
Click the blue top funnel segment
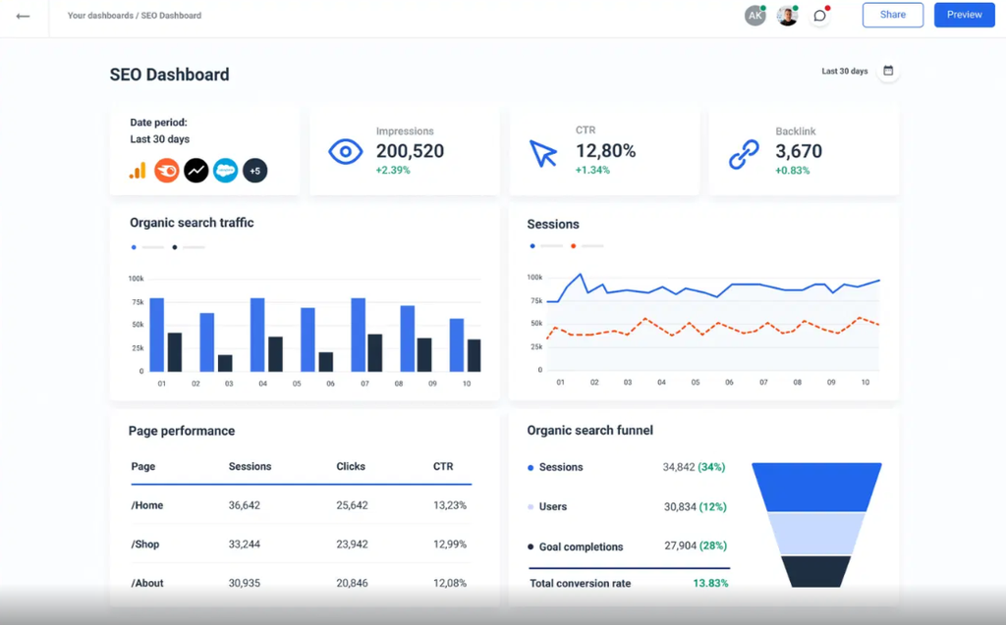tap(816, 488)
